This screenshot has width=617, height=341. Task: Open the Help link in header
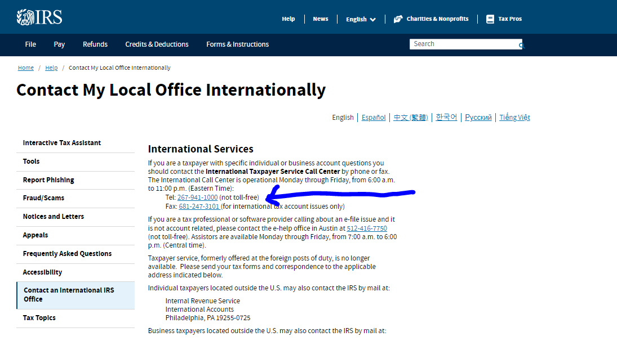[288, 19]
